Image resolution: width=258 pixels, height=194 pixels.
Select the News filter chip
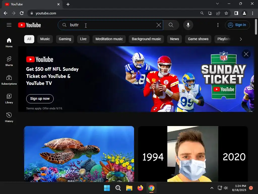174,39
